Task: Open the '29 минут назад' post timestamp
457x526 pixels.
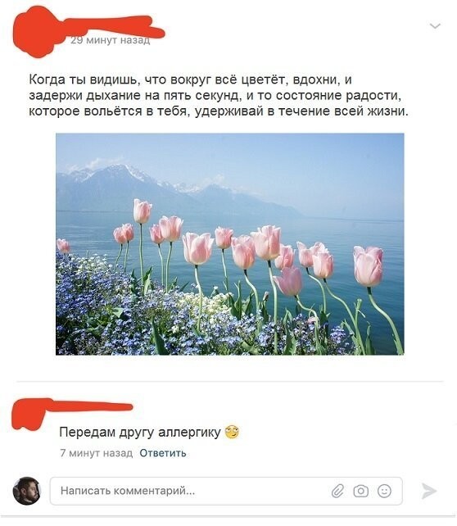Action: click(111, 41)
